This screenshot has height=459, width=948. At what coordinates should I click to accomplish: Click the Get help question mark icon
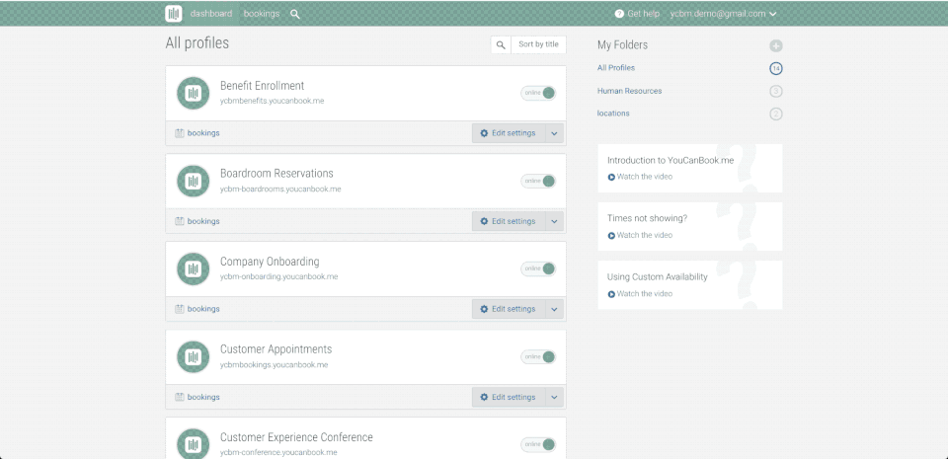pyautogui.click(x=619, y=14)
